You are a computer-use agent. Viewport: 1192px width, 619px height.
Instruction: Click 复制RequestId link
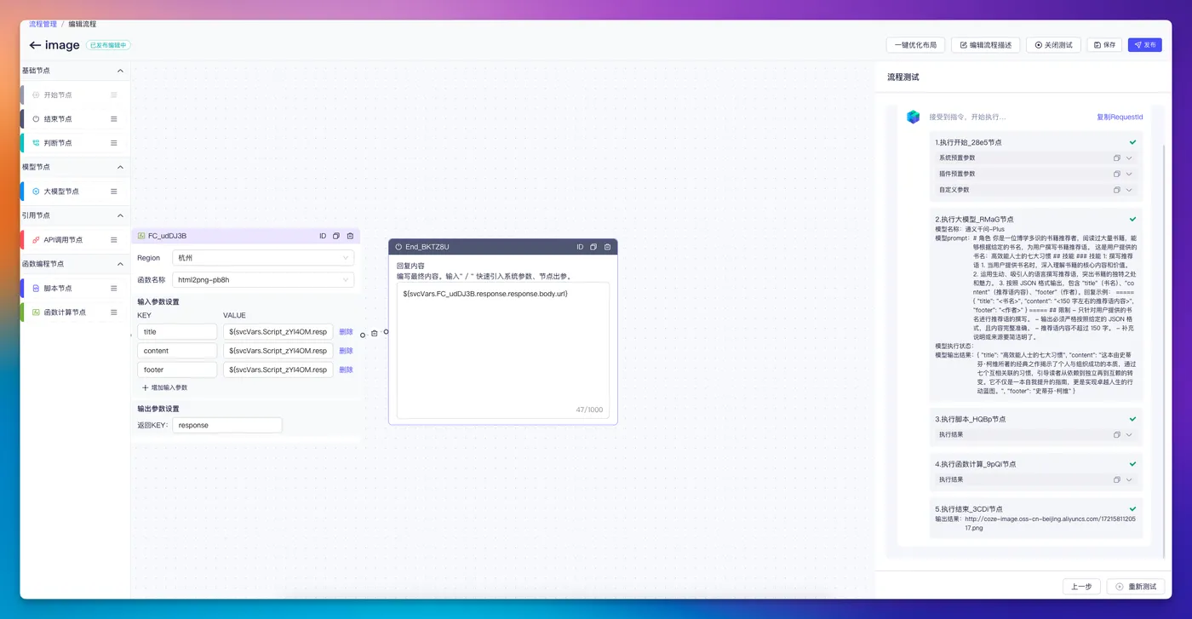[1120, 117]
